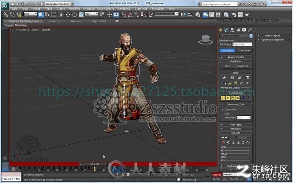The image size is (293, 183).
Task: Activate the Select Object tool
Action: (x=41, y=14)
